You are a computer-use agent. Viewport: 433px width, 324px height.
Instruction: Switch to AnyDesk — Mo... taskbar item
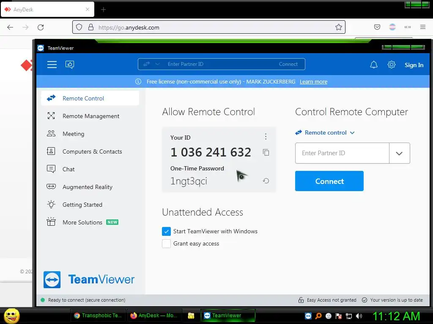click(x=154, y=316)
